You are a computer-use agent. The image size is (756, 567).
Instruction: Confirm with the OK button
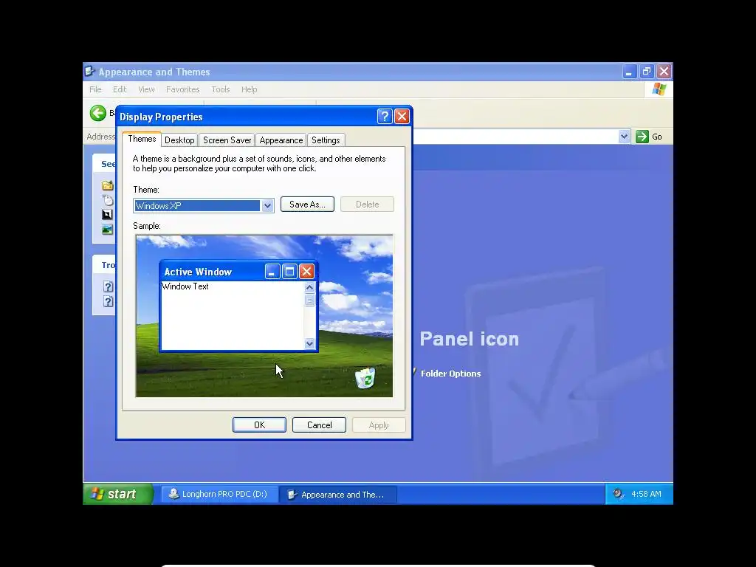259,425
